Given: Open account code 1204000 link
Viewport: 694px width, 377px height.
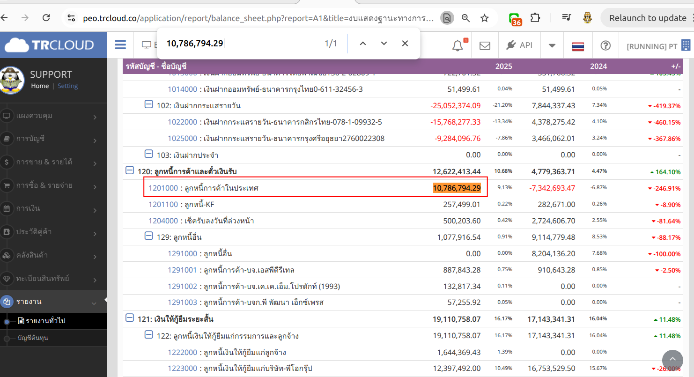Looking at the screenshot, I should (163, 221).
